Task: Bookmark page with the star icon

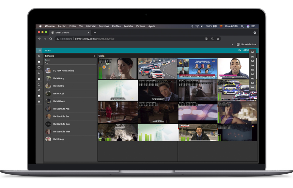Action: [x=218, y=39]
